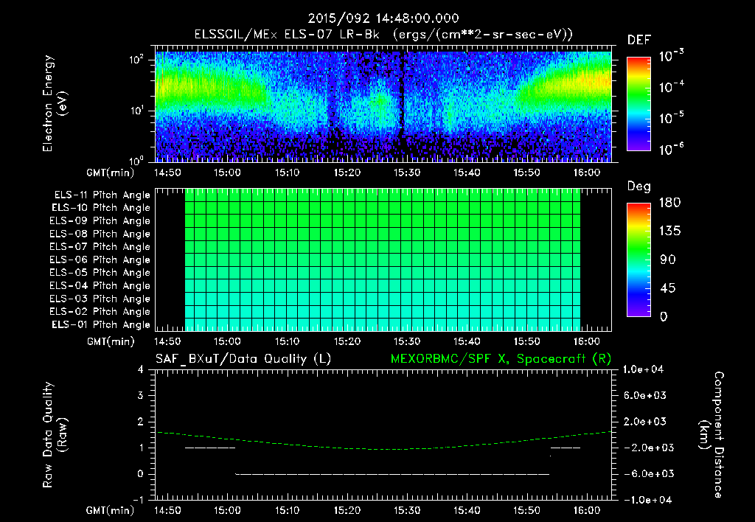Select the ELS-05 Pitch Angle row label
This screenshot has width=755, height=522.
[x=100, y=273]
